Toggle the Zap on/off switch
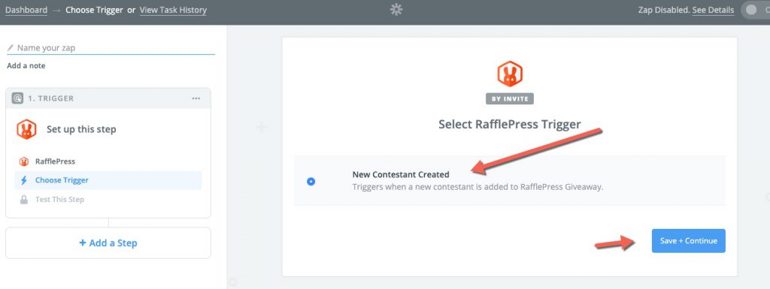This screenshot has width=770, height=289. (x=755, y=10)
